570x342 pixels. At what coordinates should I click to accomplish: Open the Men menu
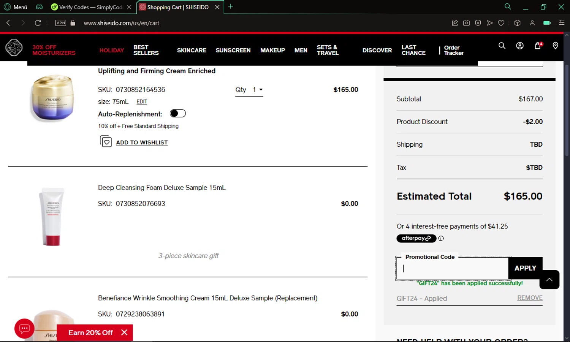[301, 50]
